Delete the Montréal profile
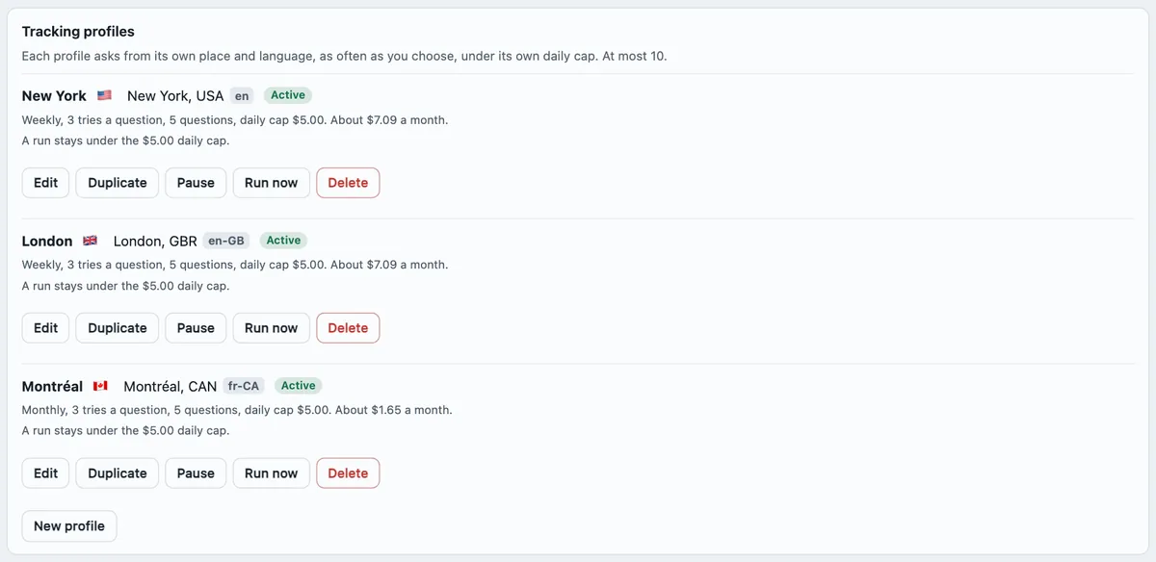Viewport: 1156px width, 562px height. click(x=348, y=473)
